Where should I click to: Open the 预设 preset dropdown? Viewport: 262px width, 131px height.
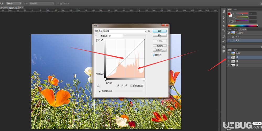point(125,31)
